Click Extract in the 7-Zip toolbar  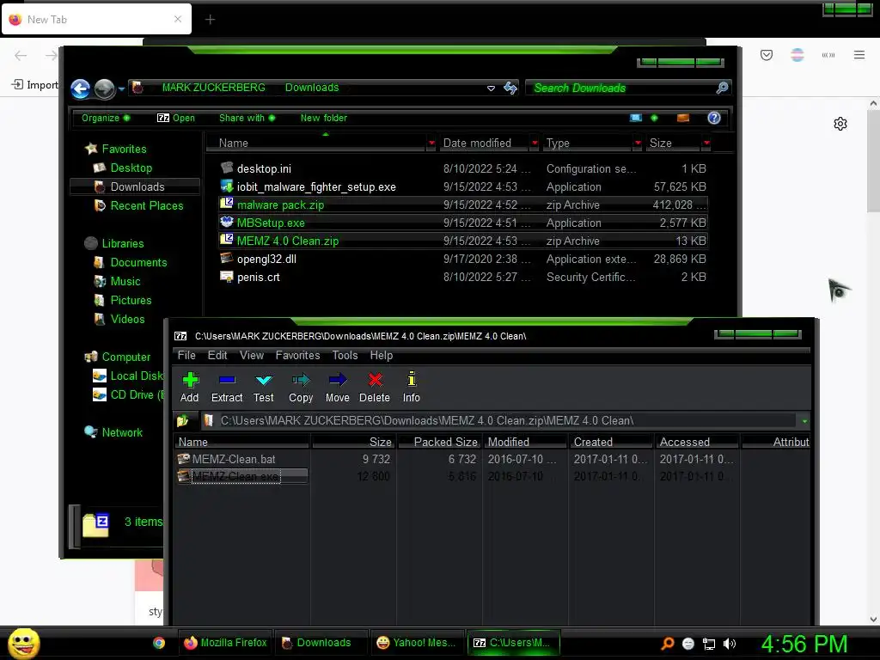point(227,388)
